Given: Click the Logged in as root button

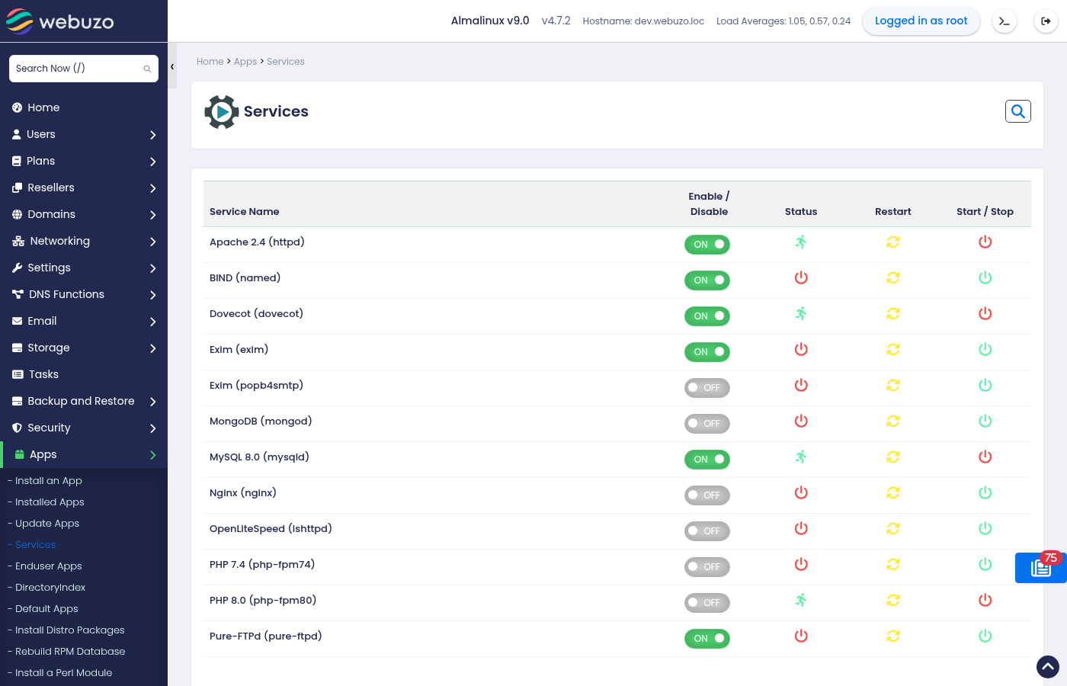Looking at the screenshot, I should [x=921, y=21].
